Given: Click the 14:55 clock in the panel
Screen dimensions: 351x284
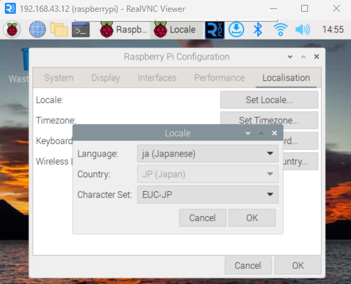Looking at the screenshot, I should (333, 30).
